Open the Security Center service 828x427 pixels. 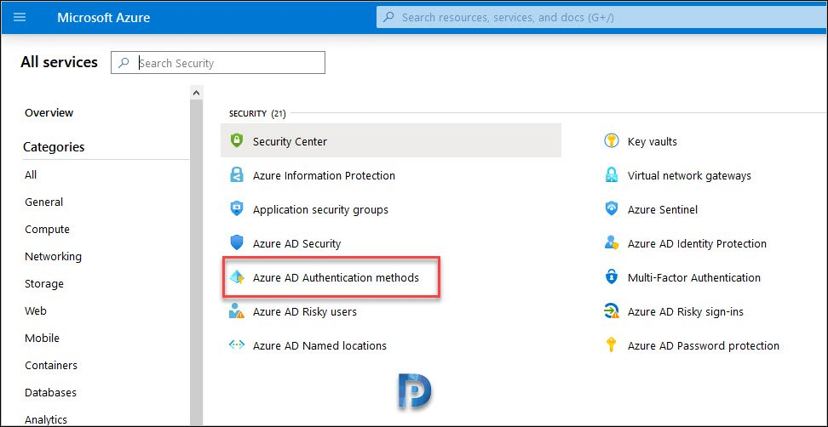(x=391, y=140)
